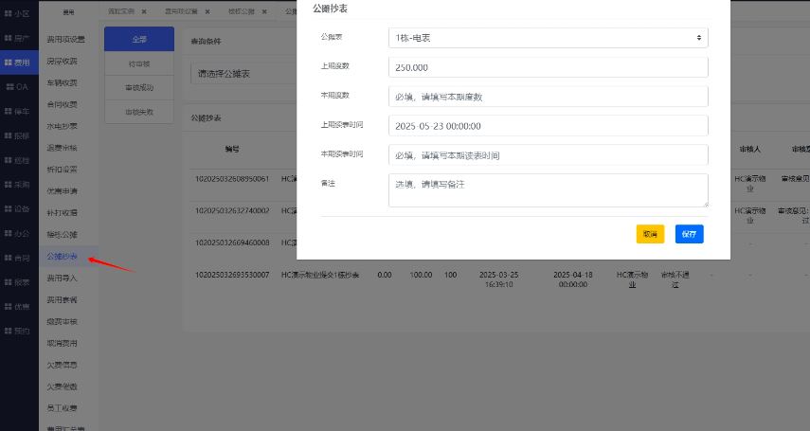
Task: Switch to the 费用项设置 tab
Action: click(181, 11)
